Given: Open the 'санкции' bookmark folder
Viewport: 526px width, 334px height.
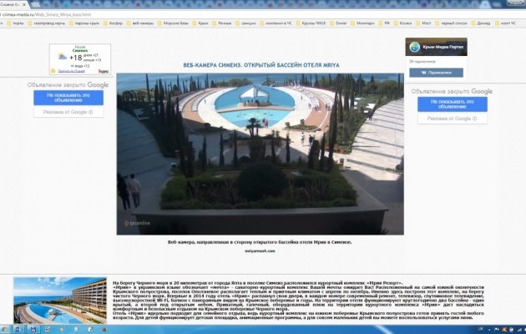Looking at the screenshot, I should coord(245,23).
